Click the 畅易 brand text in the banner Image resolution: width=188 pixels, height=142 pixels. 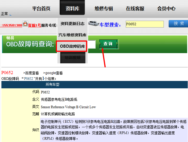pos(10,38)
